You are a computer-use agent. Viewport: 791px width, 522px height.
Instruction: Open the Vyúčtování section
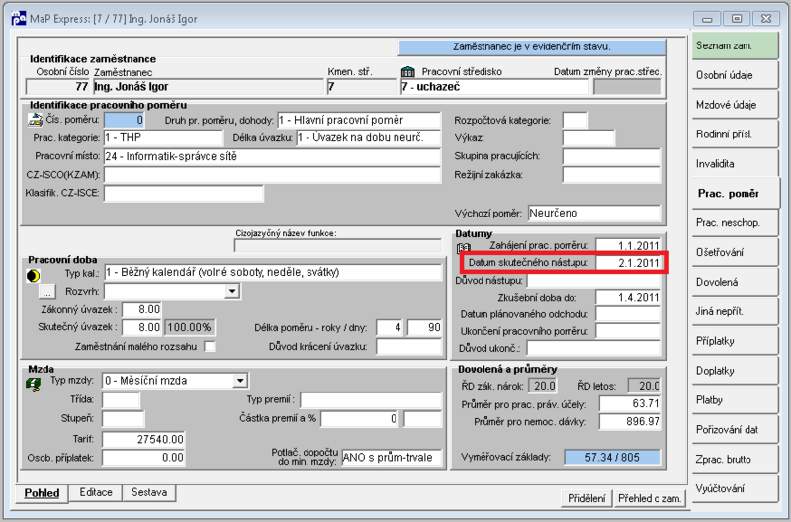coord(735,488)
